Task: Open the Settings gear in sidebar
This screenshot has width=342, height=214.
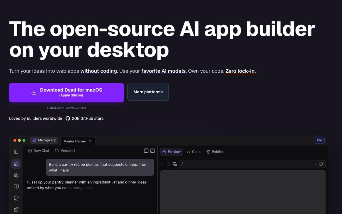Action: (16, 175)
